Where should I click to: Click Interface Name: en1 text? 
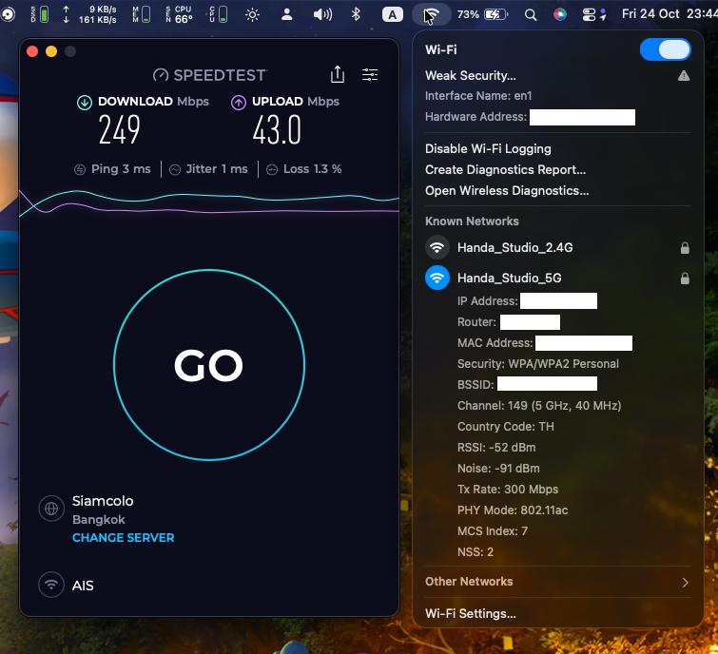tap(478, 96)
